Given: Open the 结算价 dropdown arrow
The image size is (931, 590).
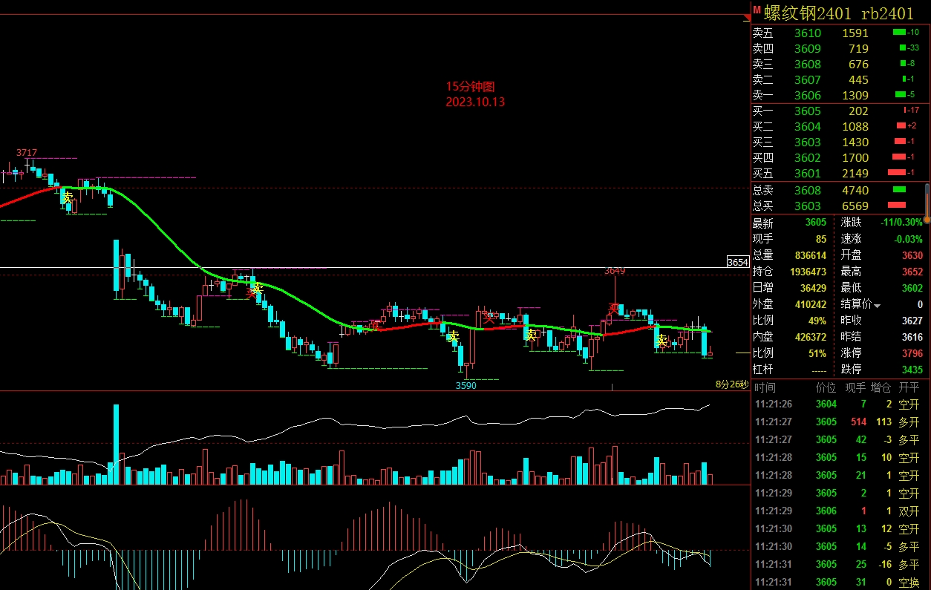Looking at the screenshot, I should click(878, 306).
